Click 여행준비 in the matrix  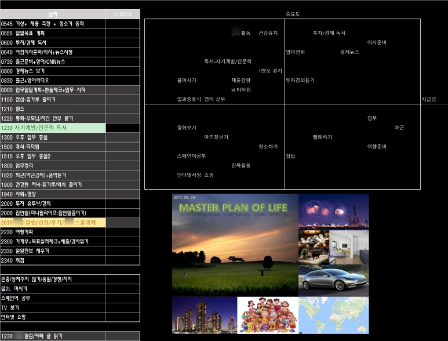coord(377,146)
